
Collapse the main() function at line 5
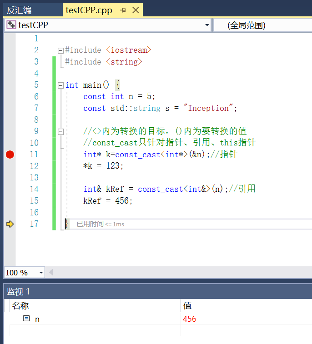pos(60,85)
